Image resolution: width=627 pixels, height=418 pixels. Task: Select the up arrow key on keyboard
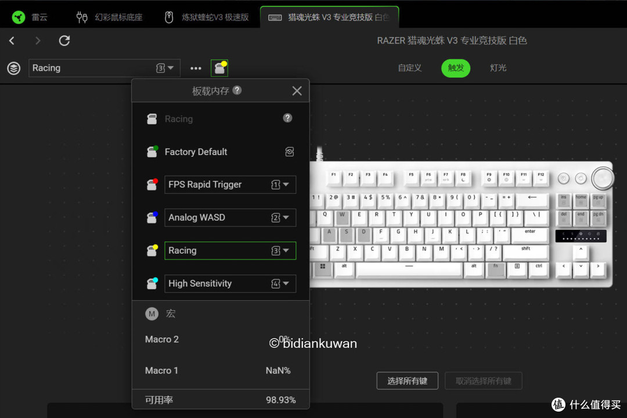point(581,252)
